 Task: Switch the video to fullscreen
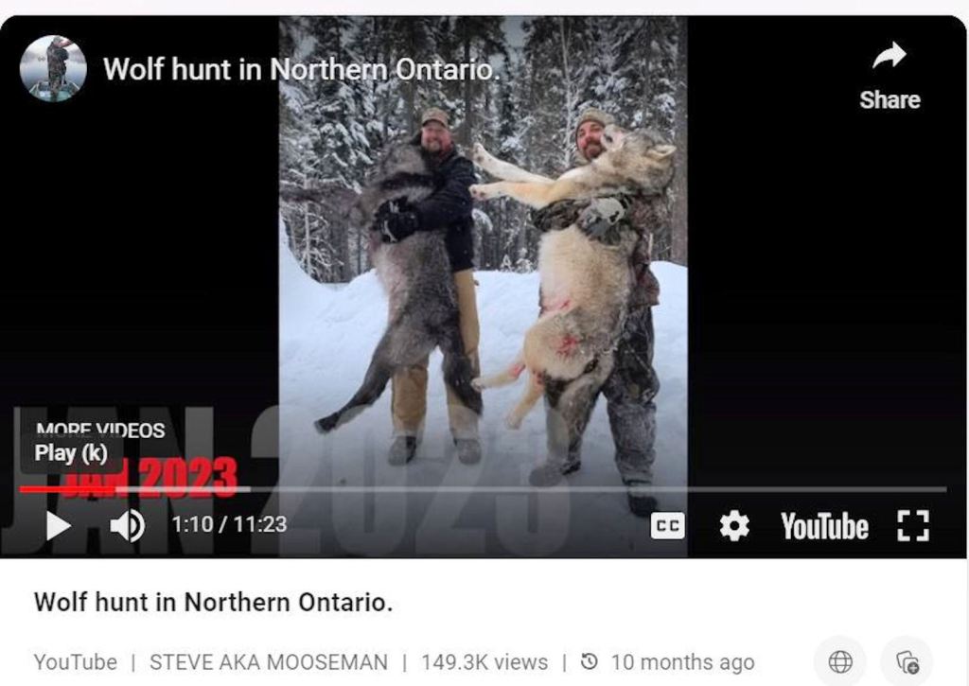coord(913,526)
